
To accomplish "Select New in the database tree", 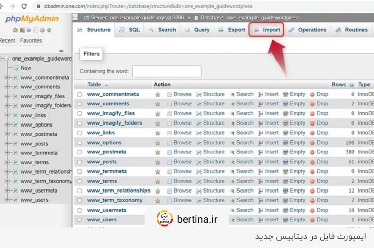I will coord(26,68).
